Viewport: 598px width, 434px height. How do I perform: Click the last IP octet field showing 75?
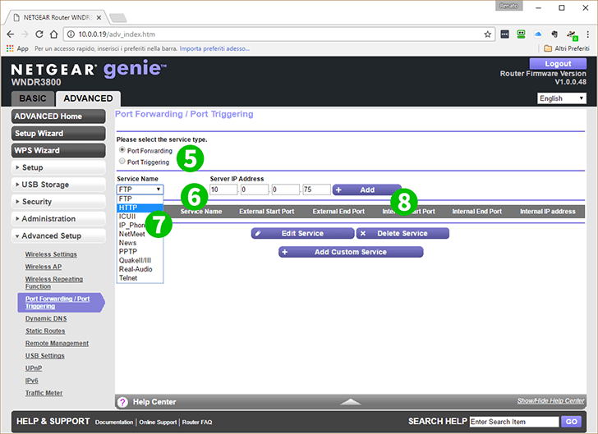pos(316,190)
